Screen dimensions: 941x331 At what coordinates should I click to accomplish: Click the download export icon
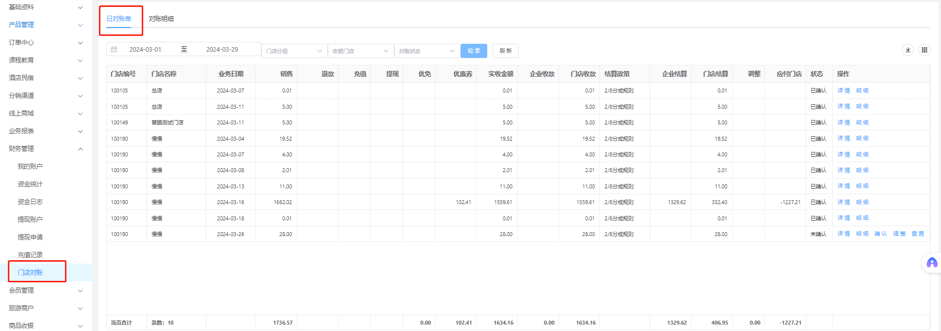tap(908, 50)
